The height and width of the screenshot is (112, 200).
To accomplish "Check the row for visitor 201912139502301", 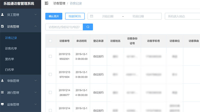I will point(50,56).
